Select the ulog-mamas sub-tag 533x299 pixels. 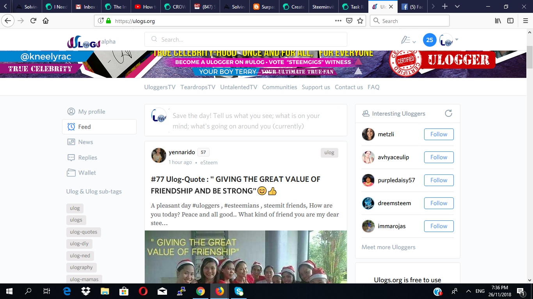click(x=84, y=279)
